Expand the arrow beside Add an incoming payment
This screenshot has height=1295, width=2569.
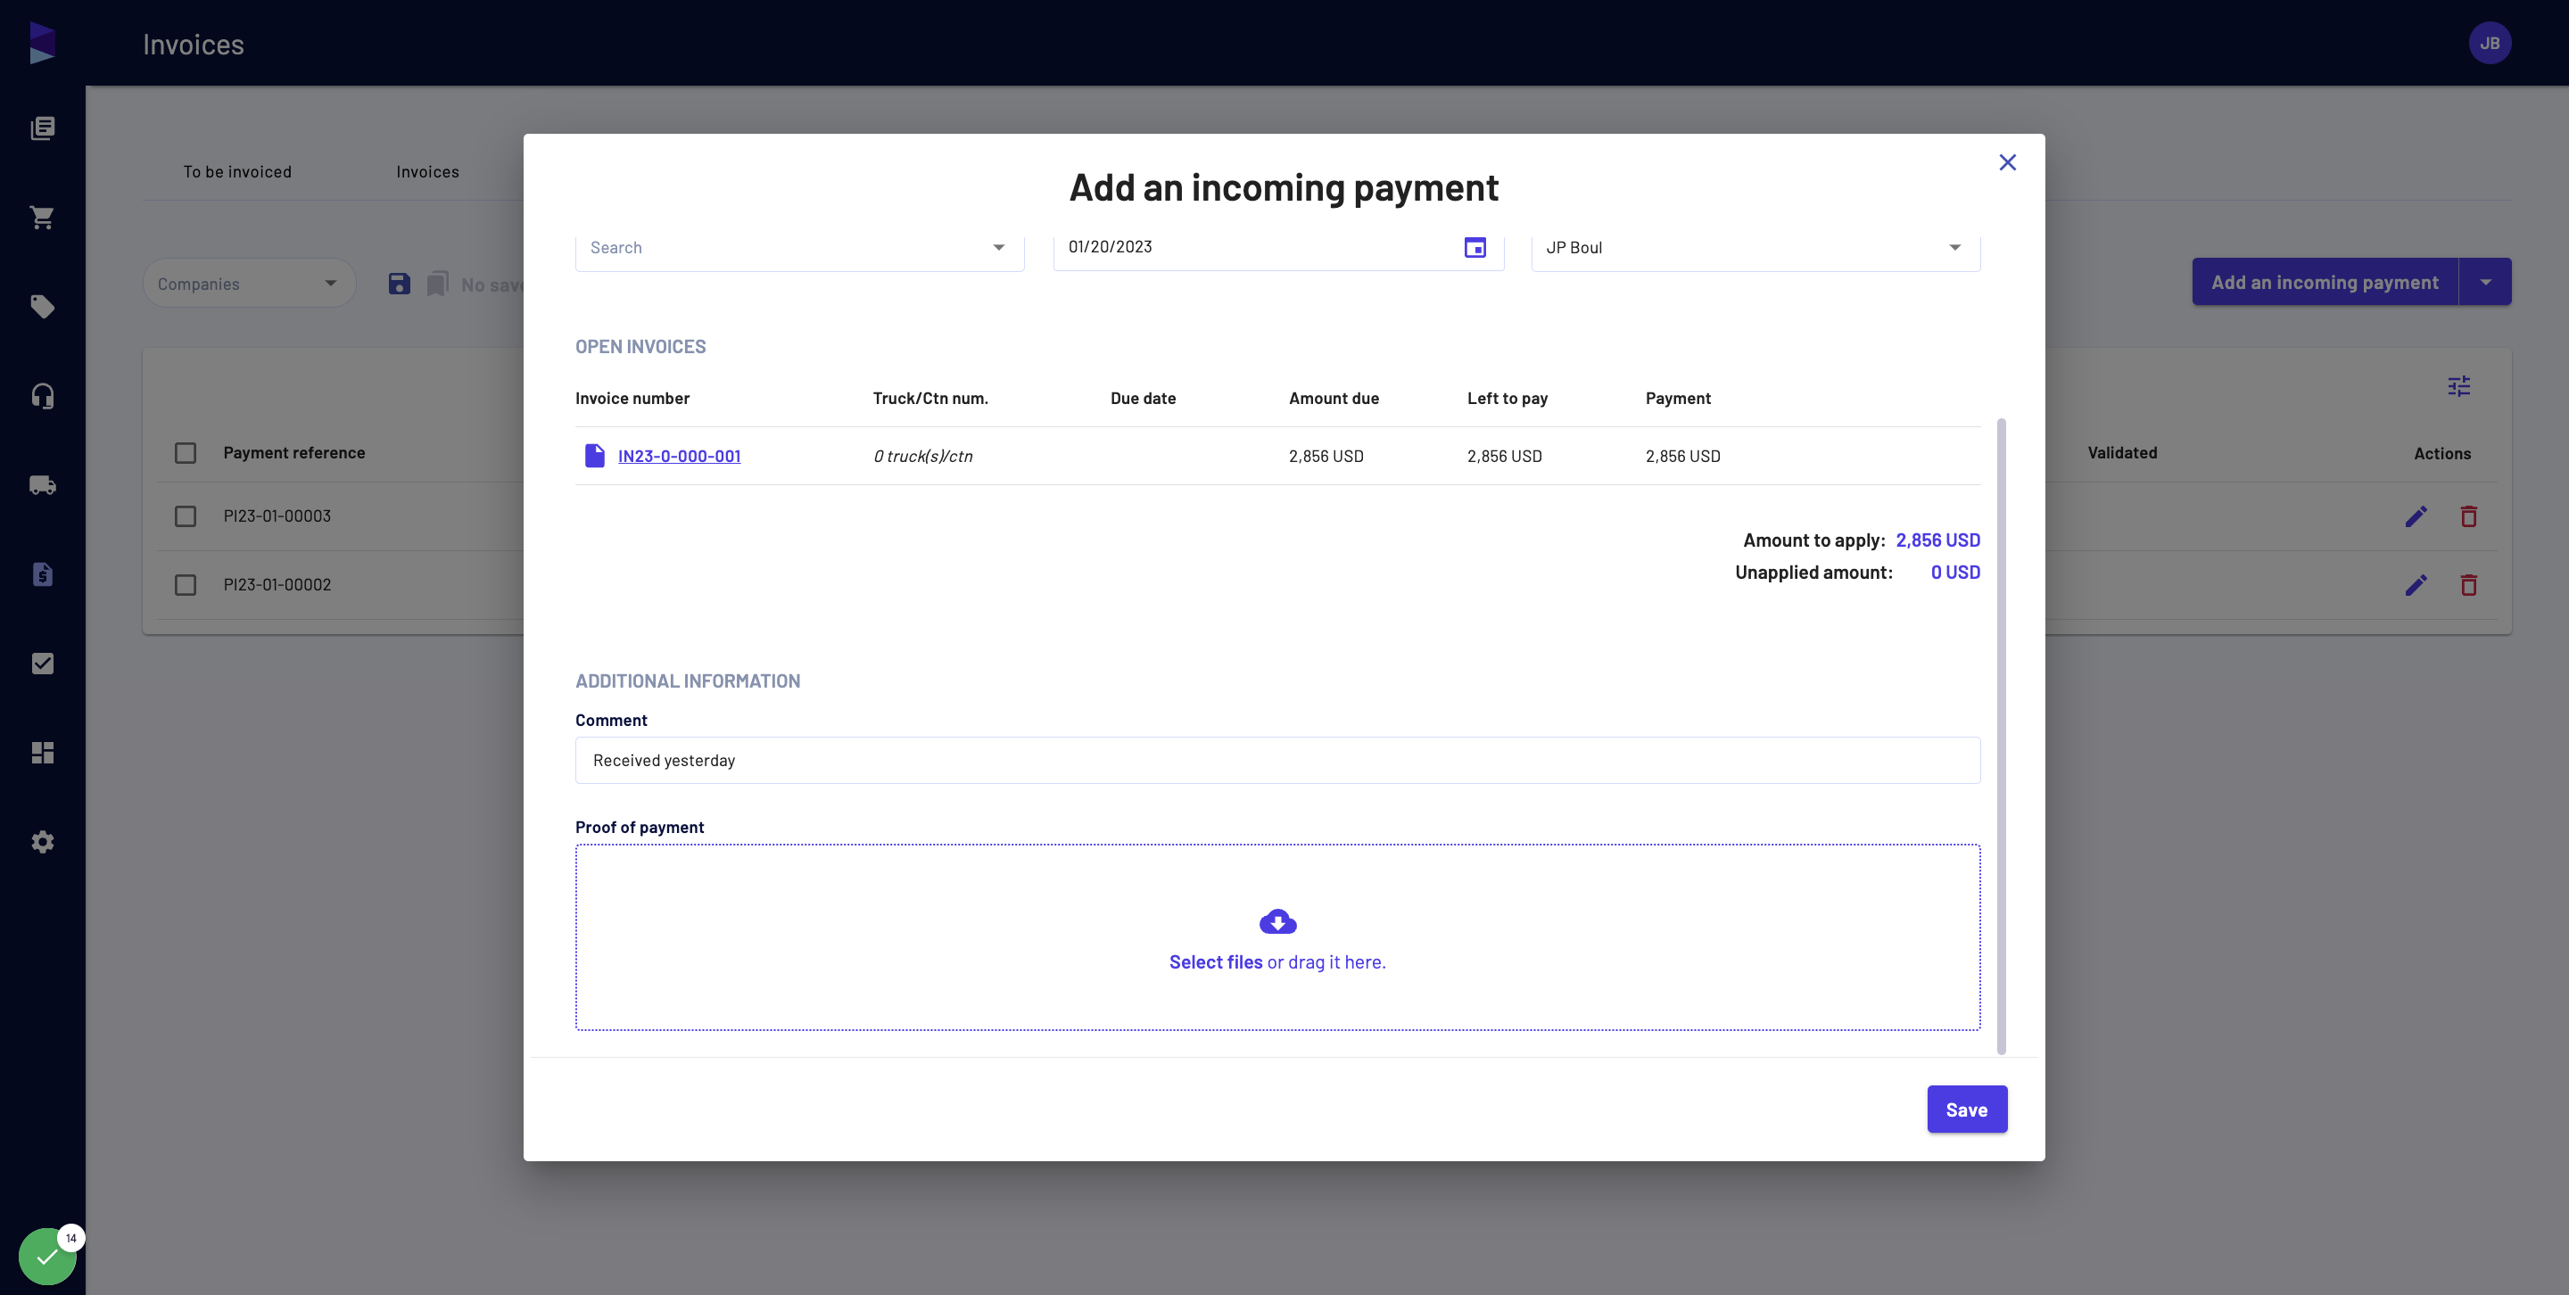click(x=2485, y=282)
